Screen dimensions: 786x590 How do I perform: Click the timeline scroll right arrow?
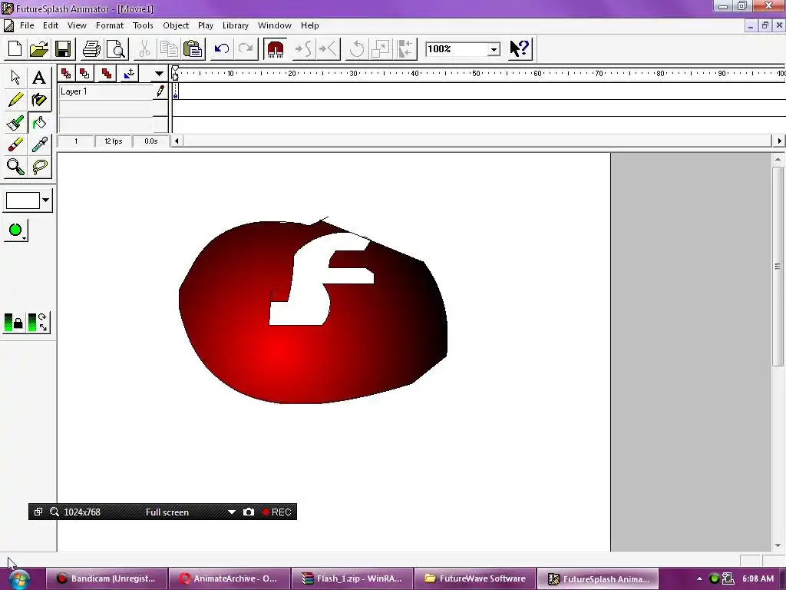point(779,141)
